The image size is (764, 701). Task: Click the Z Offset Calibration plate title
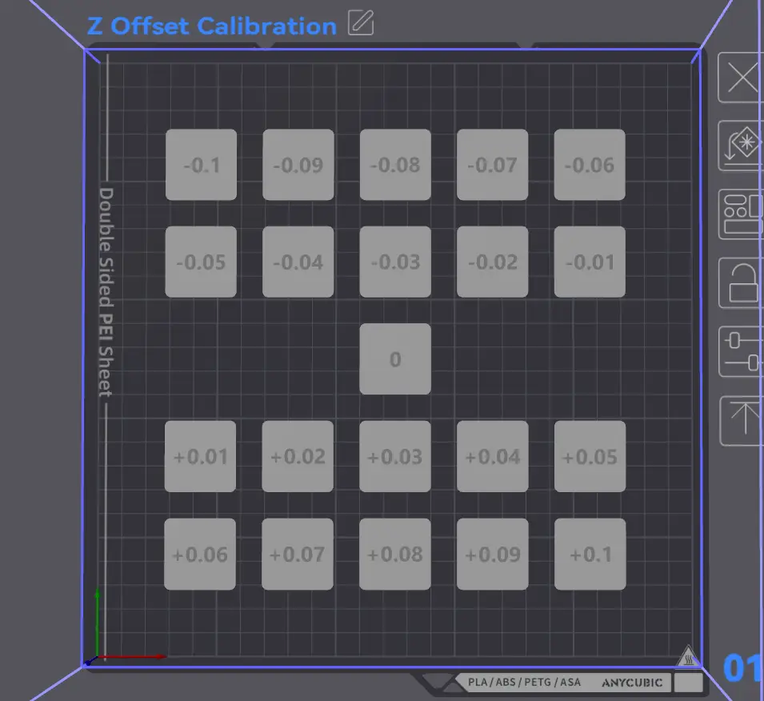click(212, 26)
